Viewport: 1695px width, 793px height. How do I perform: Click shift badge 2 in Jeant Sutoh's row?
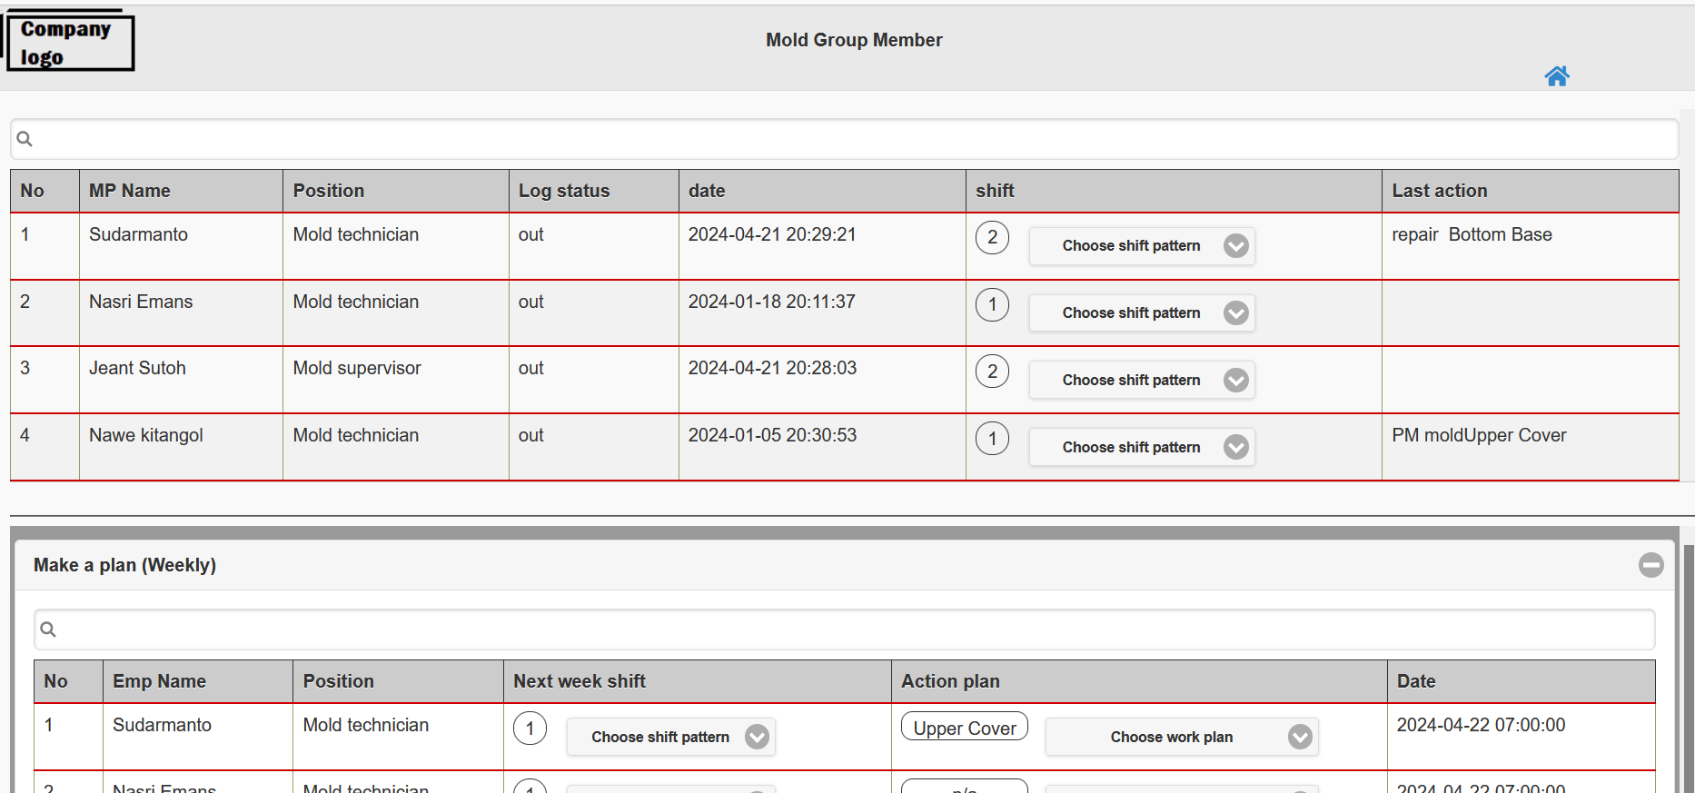click(992, 372)
